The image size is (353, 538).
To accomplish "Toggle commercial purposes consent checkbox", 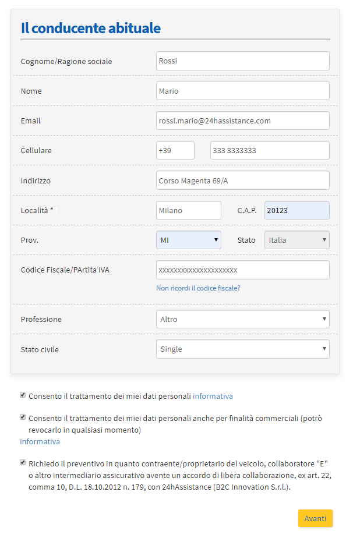I will [x=23, y=417].
